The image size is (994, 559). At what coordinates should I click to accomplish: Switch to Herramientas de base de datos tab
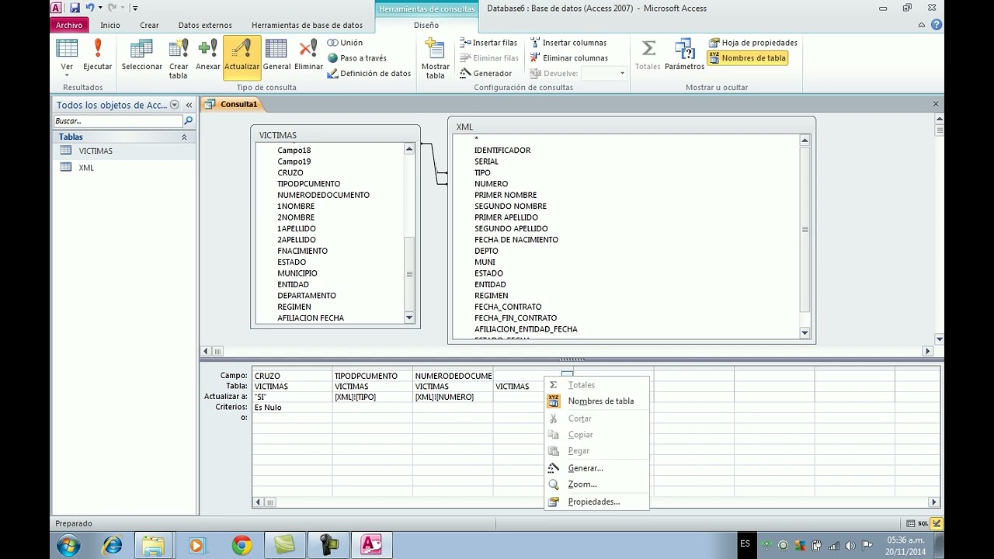[307, 25]
